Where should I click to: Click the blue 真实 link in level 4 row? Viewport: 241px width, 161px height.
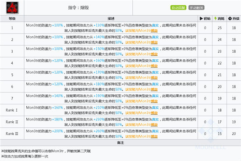pyautogui.click(x=155, y=61)
